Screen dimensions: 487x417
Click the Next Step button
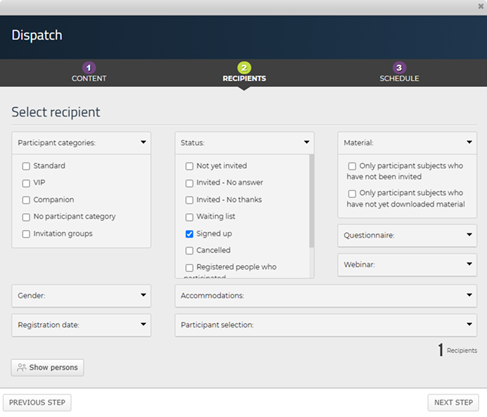(453, 402)
